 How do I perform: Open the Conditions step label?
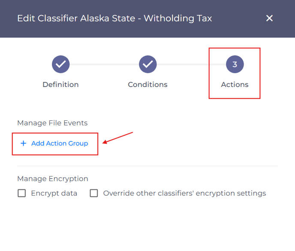(147, 84)
